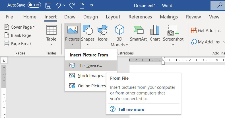
Task: Open the Mailings tab
Action: pos(169,17)
